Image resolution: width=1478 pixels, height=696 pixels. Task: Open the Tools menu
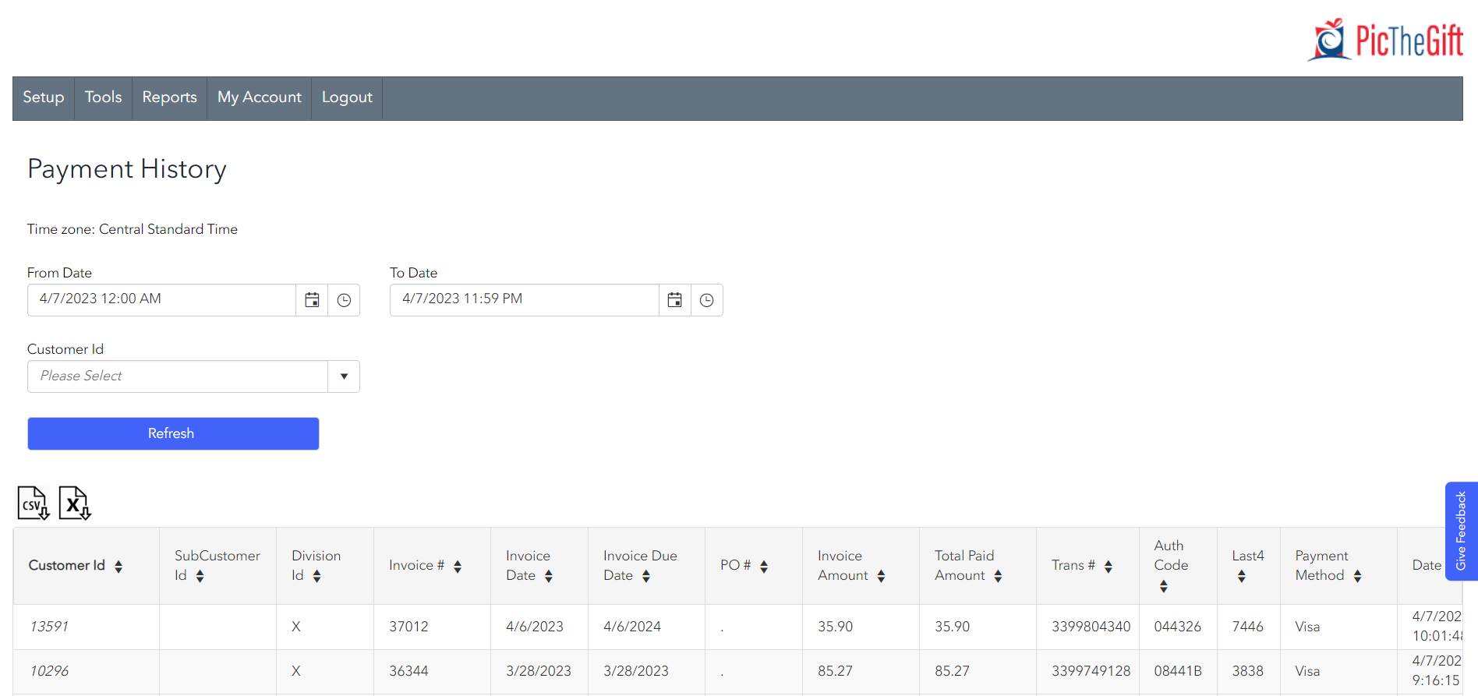click(x=103, y=97)
